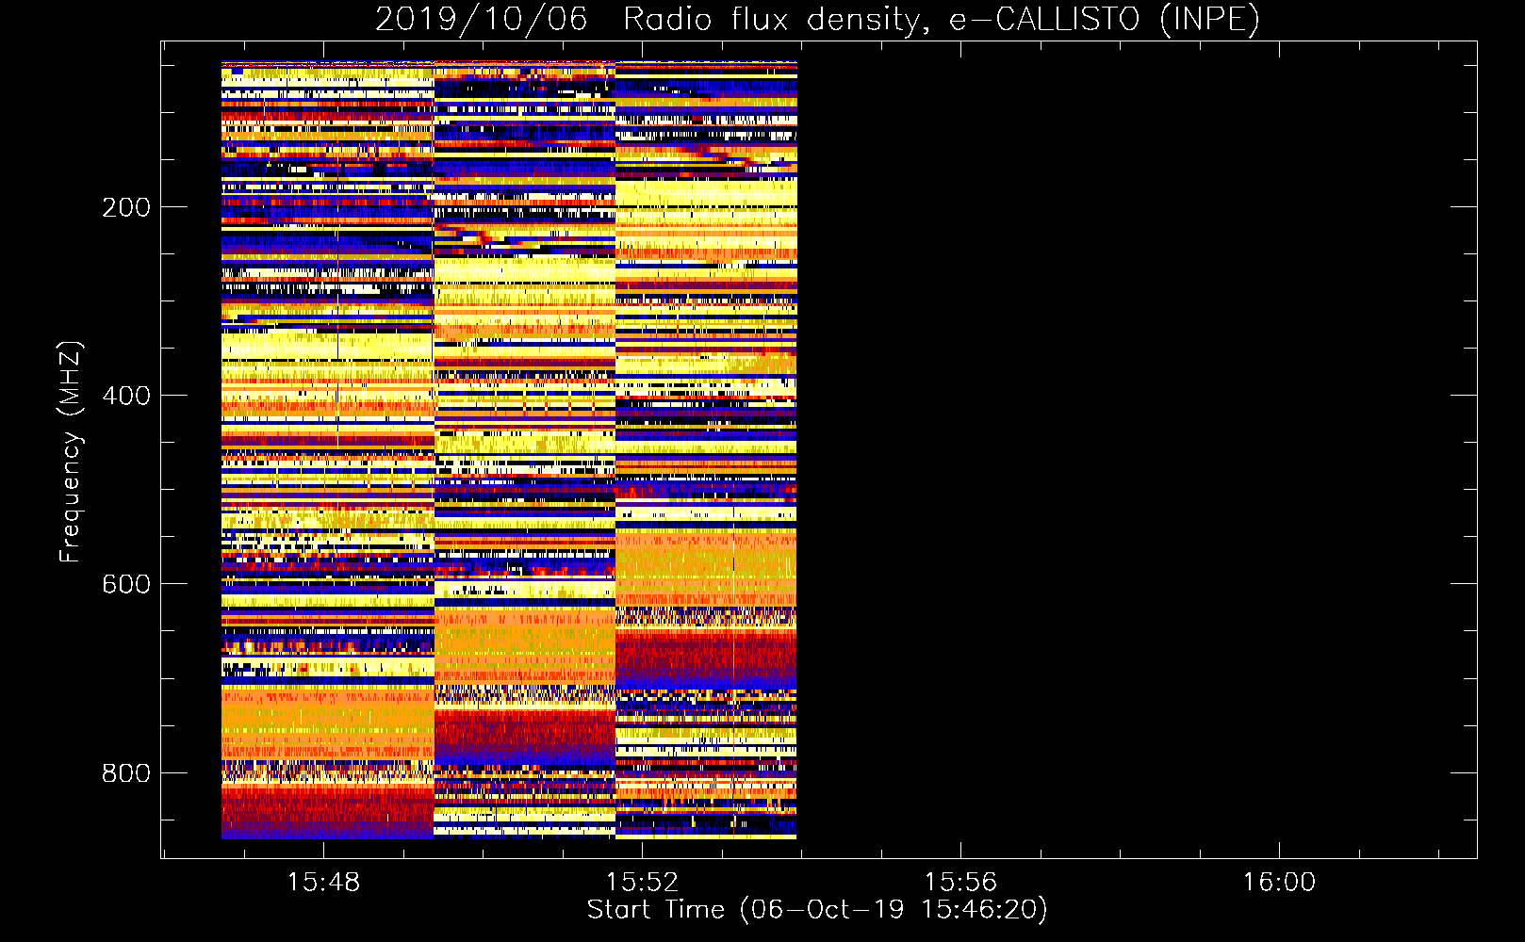This screenshot has width=1525, height=942.
Task: Click the 'Frequency (MHZ)' y-axis title
Action: (71, 451)
